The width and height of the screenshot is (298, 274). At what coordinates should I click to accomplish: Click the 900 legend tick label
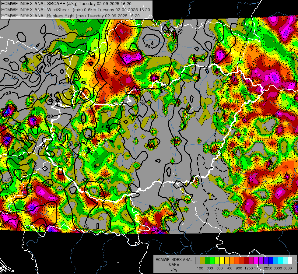[239, 268]
